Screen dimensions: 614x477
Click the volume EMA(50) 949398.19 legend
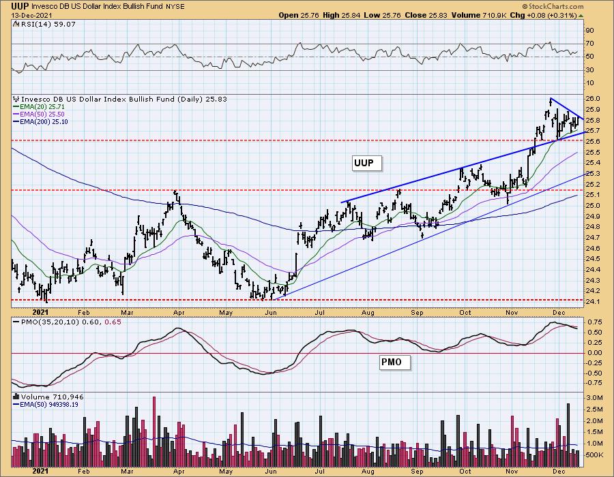click(x=46, y=404)
